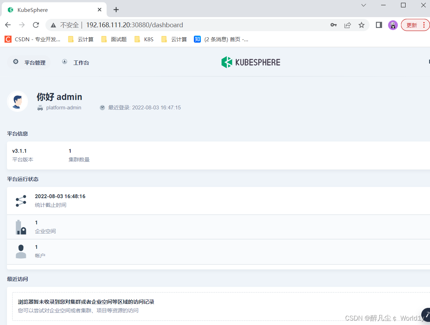Click the admin user avatar
The height and width of the screenshot is (325, 430).
tap(17, 101)
